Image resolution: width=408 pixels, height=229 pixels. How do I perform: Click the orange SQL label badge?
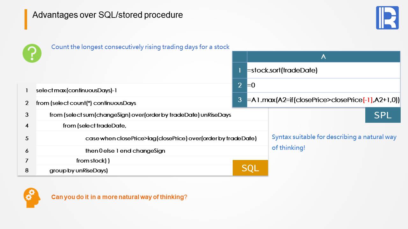pyautogui.click(x=250, y=168)
